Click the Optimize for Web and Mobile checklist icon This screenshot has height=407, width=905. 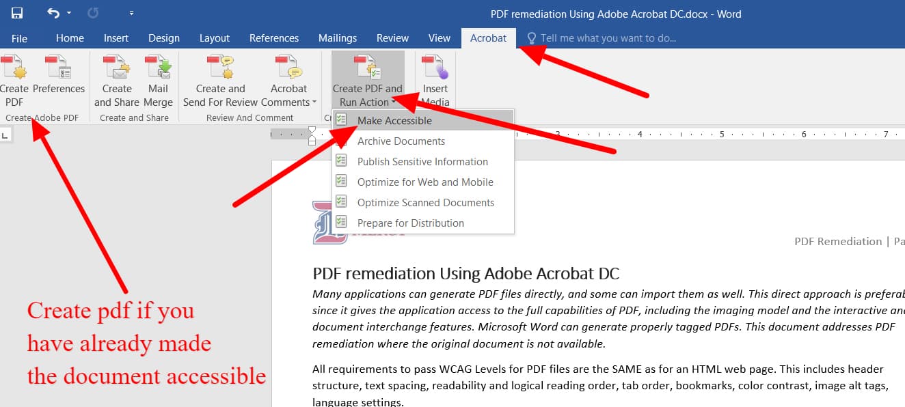coord(342,182)
